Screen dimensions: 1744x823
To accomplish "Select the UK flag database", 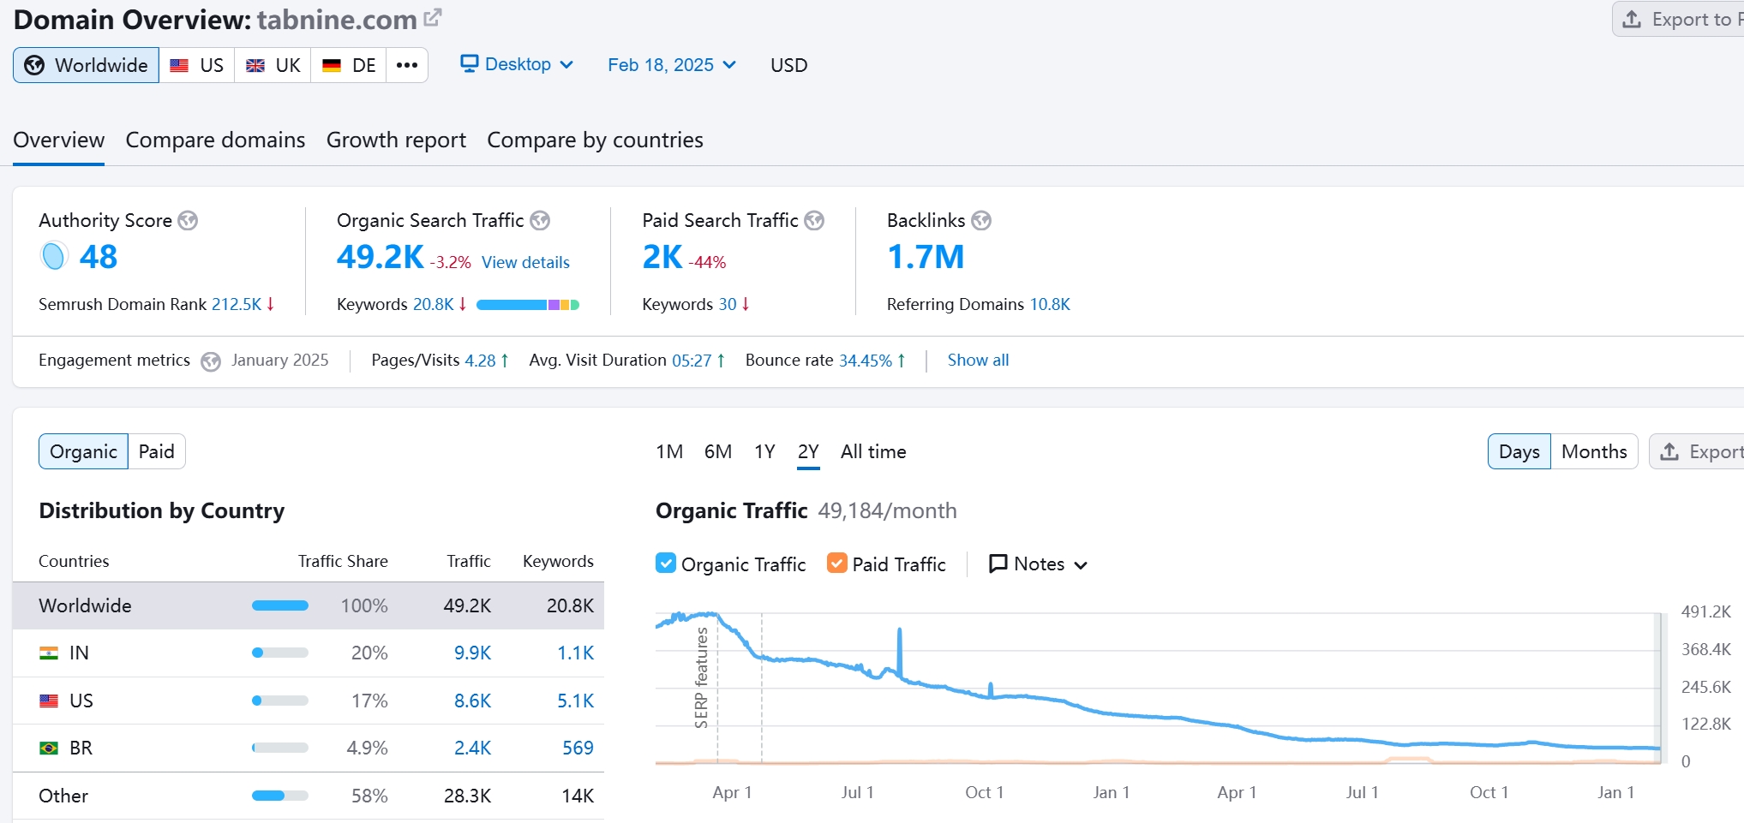I will [273, 66].
